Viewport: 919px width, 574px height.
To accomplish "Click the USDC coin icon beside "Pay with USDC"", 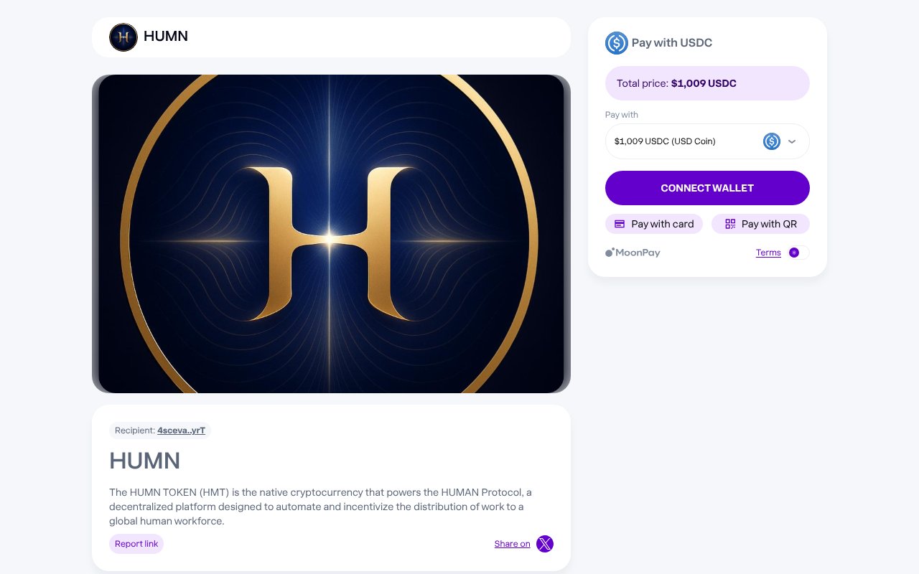I will click(616, 43).
